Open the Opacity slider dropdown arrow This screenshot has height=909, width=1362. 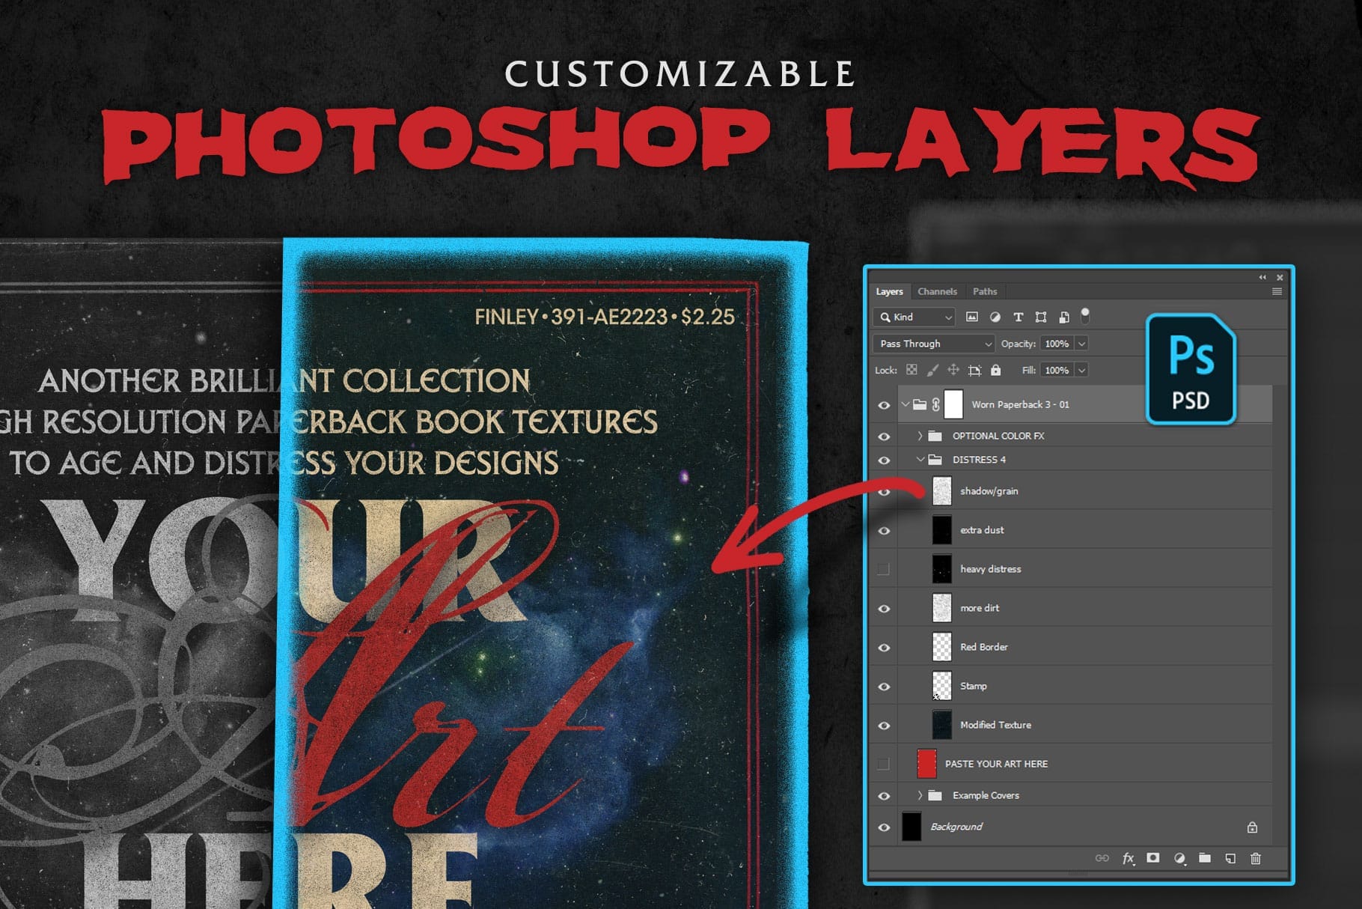pyautogui.click(x=1081, y=344)
